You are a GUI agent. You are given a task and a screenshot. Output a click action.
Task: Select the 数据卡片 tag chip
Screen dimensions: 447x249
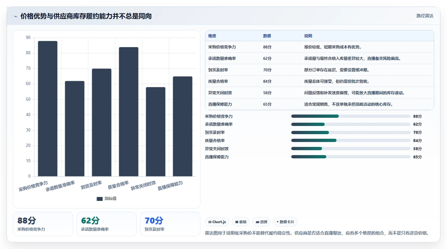pyautogui.click(x=285, y=222)
